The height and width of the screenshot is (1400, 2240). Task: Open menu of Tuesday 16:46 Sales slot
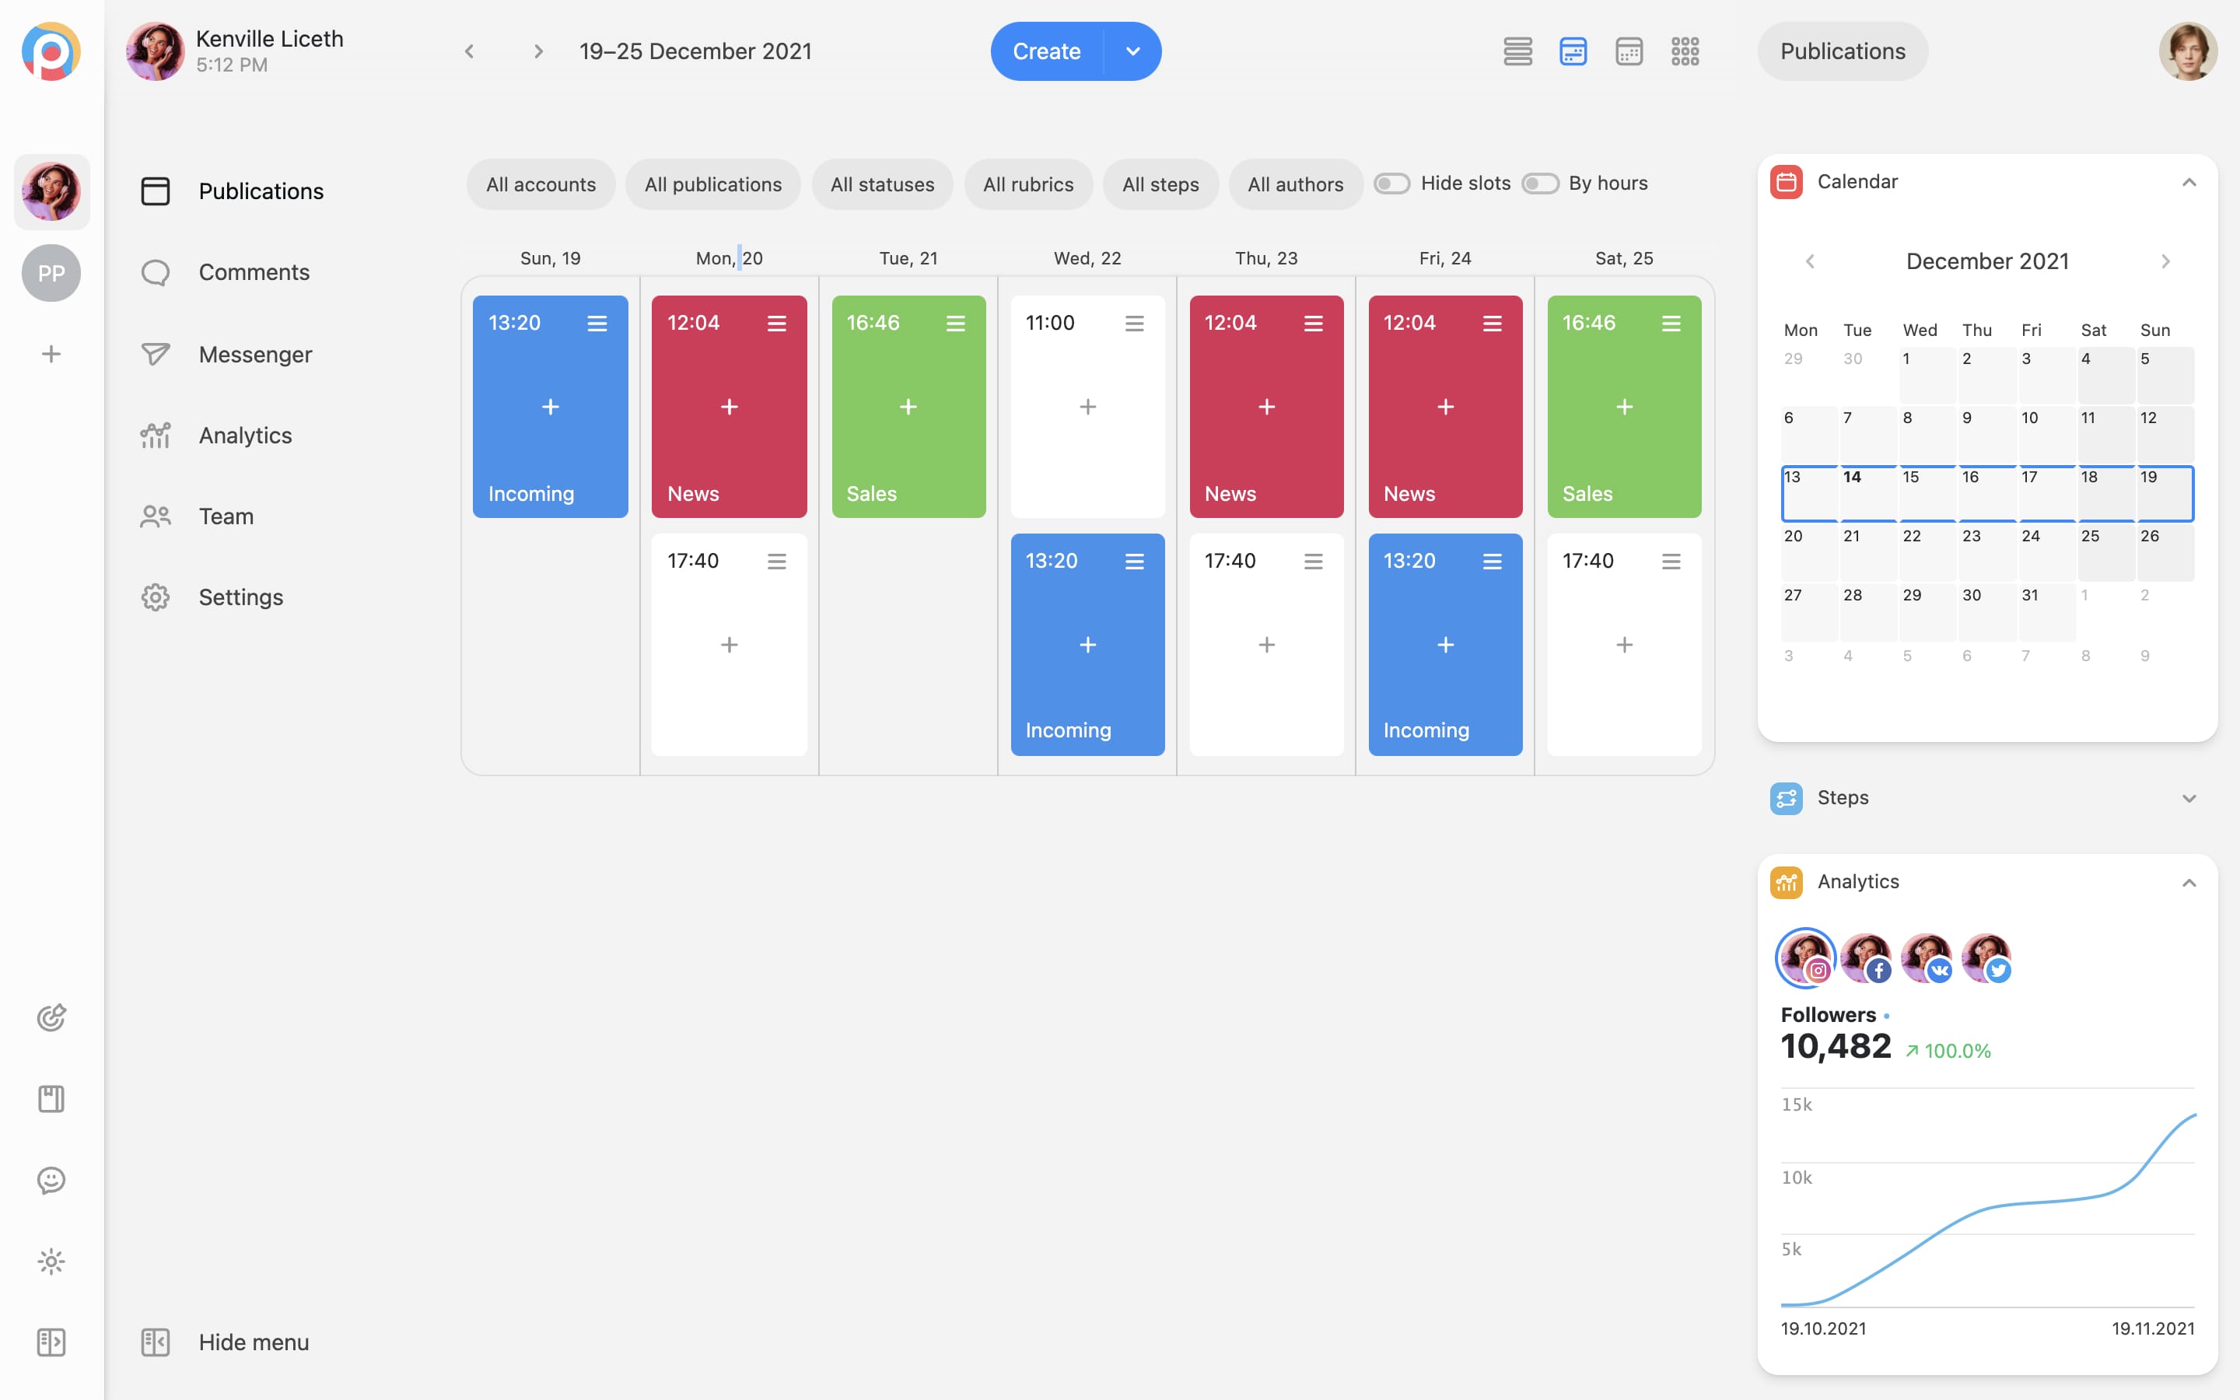pos(955,323)
